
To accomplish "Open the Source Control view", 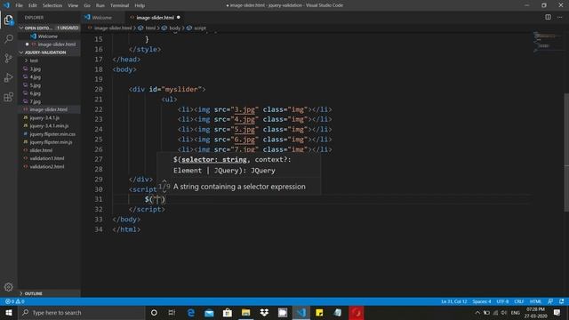I will (x=8, y=58).
